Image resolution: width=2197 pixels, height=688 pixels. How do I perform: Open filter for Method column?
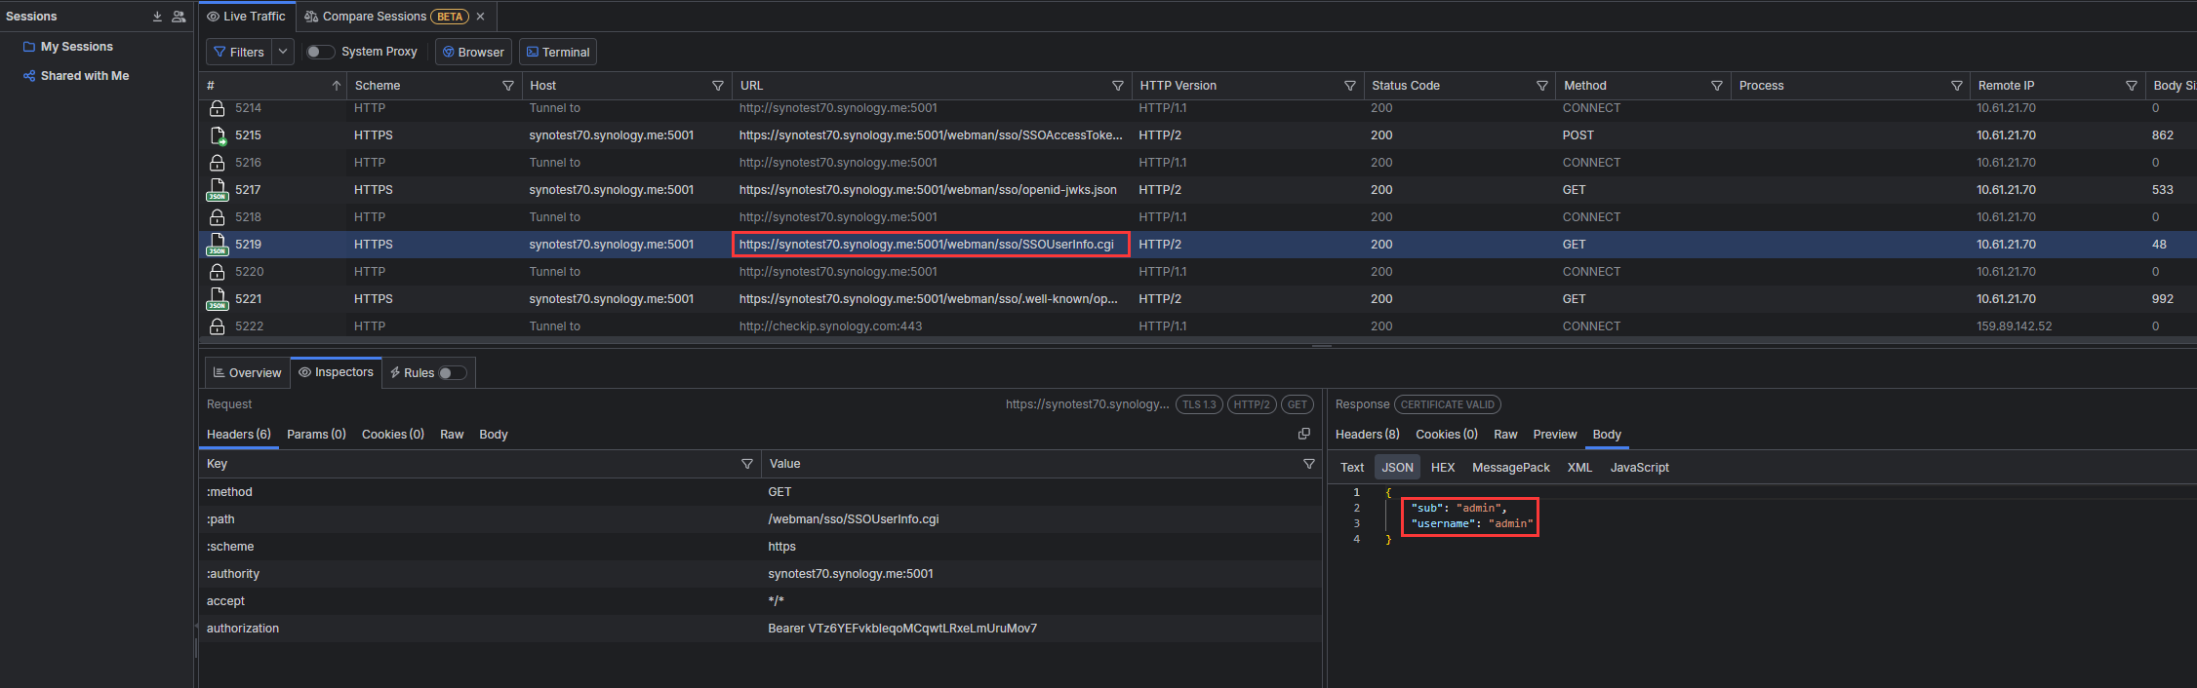click(1717, 86)
